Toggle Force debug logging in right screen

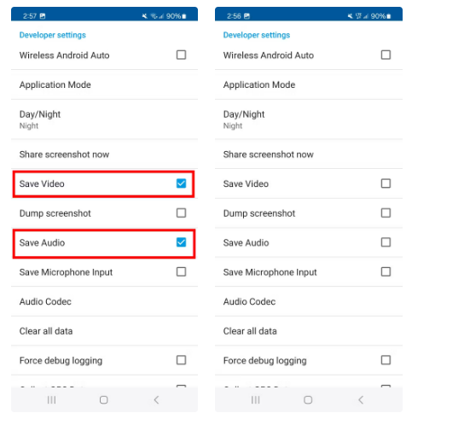386,360
